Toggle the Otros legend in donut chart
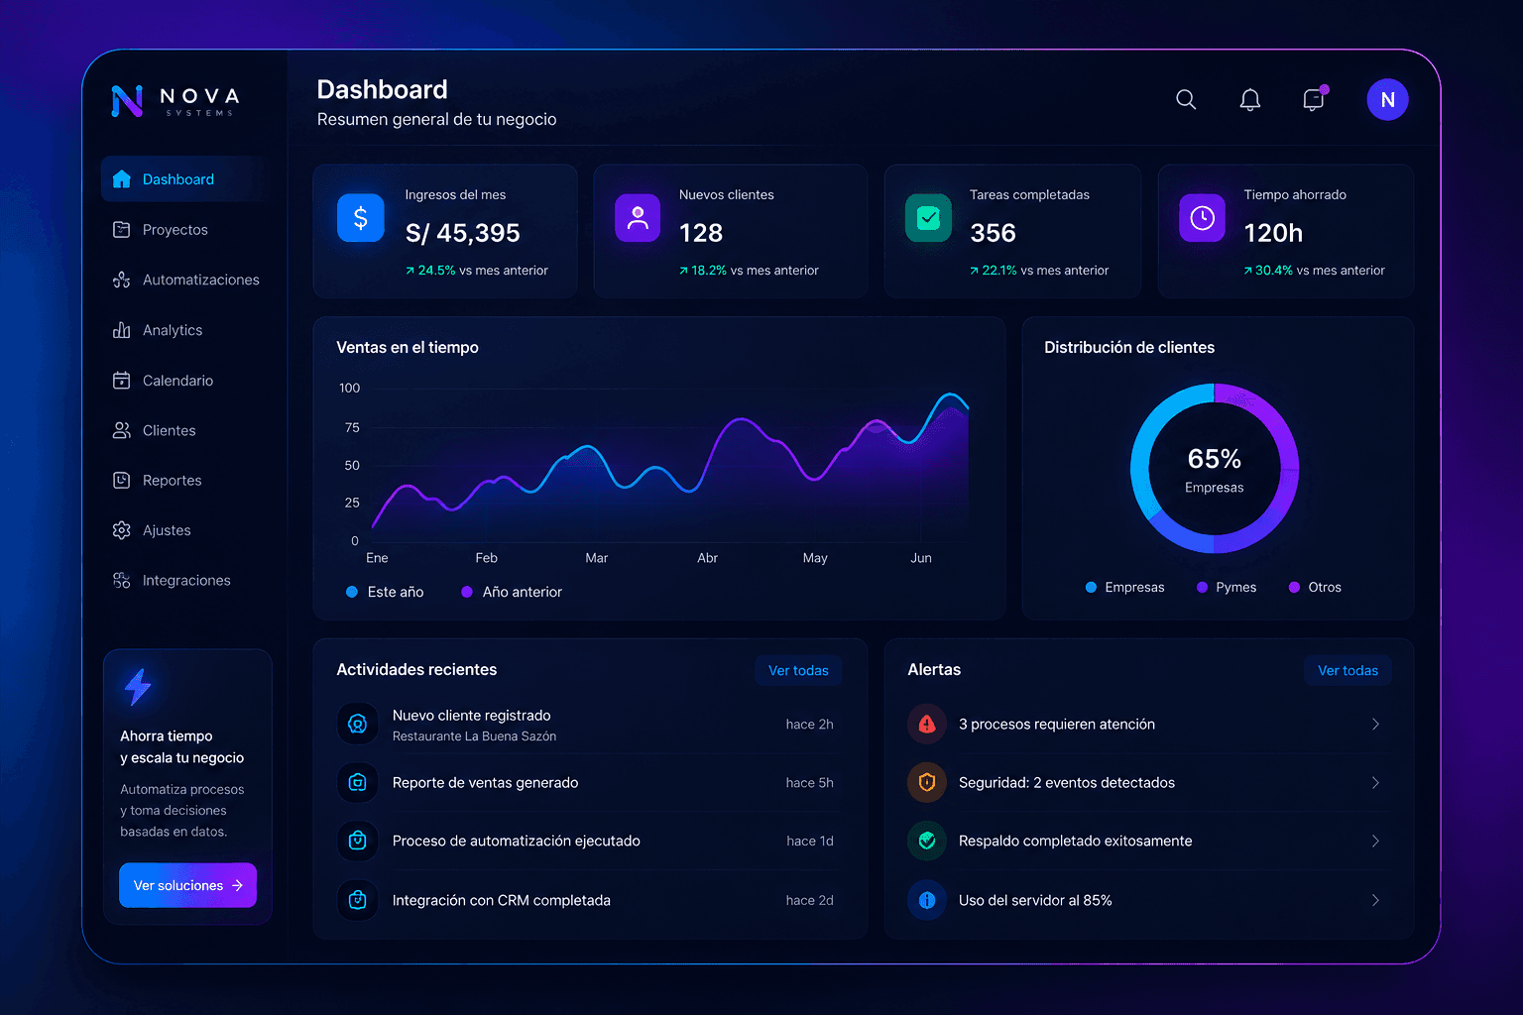The height and width of the screenshot is (1015, 1523). click(1315, 588)
